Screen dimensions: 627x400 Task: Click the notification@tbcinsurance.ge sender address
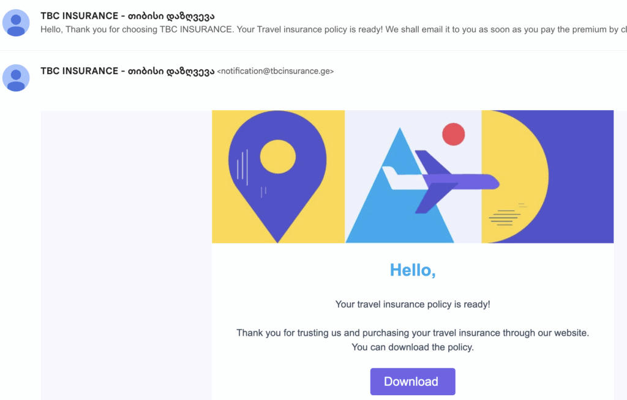[x=275, y=71]
